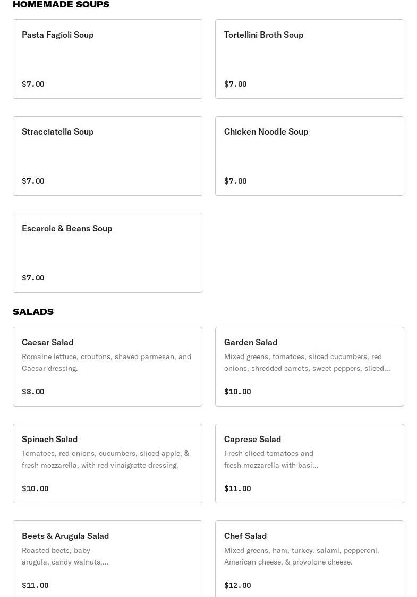Click Spinach Salad ingredients description
Image resolution: width=417 pixels, height=597 pixels.
click(105, 459)
